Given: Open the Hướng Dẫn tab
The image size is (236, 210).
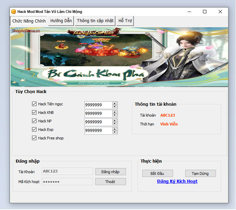Looking at the screenshot, I should coord(61,21).
